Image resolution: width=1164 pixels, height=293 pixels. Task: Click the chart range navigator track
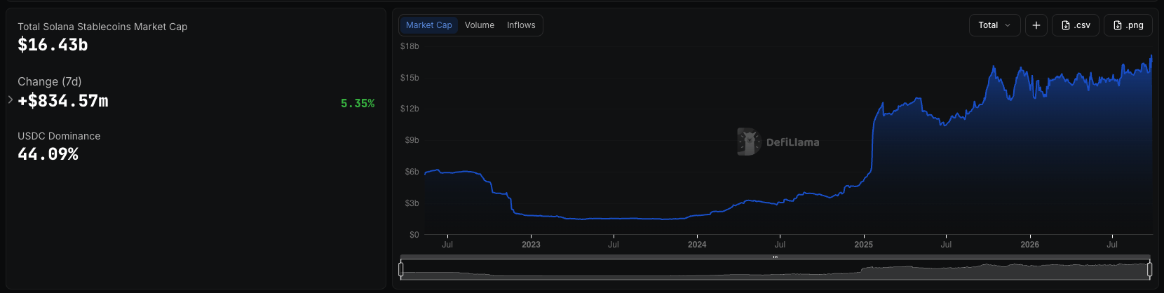pos(775,270)
